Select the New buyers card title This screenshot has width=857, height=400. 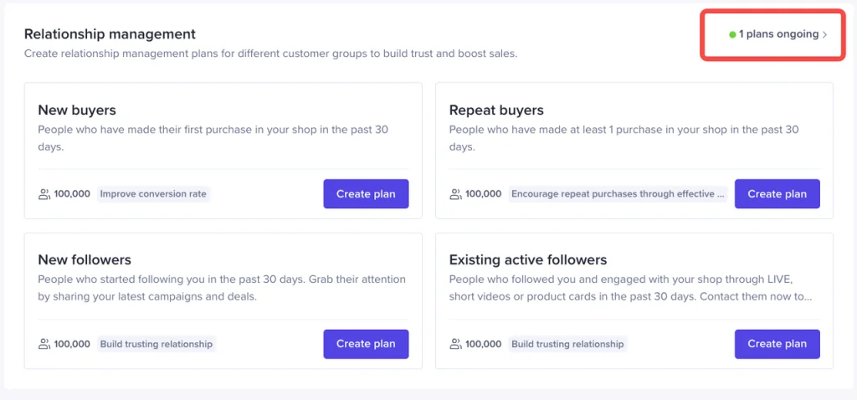[77, 110]
